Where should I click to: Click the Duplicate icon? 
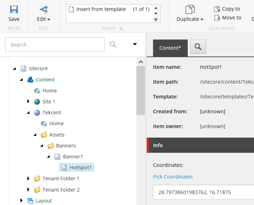190,10
